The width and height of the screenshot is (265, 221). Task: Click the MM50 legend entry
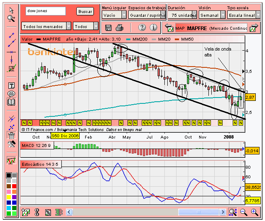[x=184, y=39]
